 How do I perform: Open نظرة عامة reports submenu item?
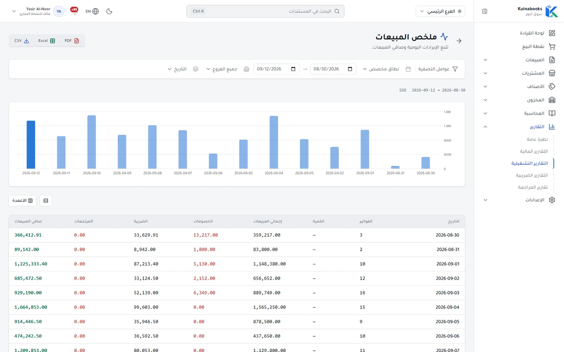pos(537,139)
